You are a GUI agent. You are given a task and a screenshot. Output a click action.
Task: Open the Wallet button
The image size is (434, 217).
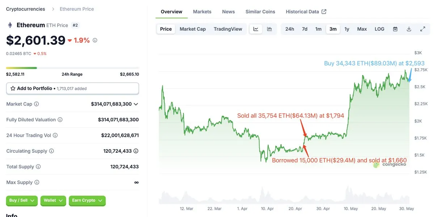coord(53,200)
